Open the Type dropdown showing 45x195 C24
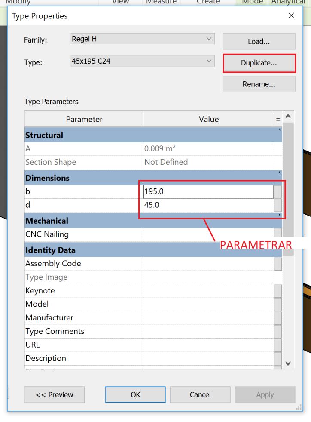 click(x=143, y=61)
